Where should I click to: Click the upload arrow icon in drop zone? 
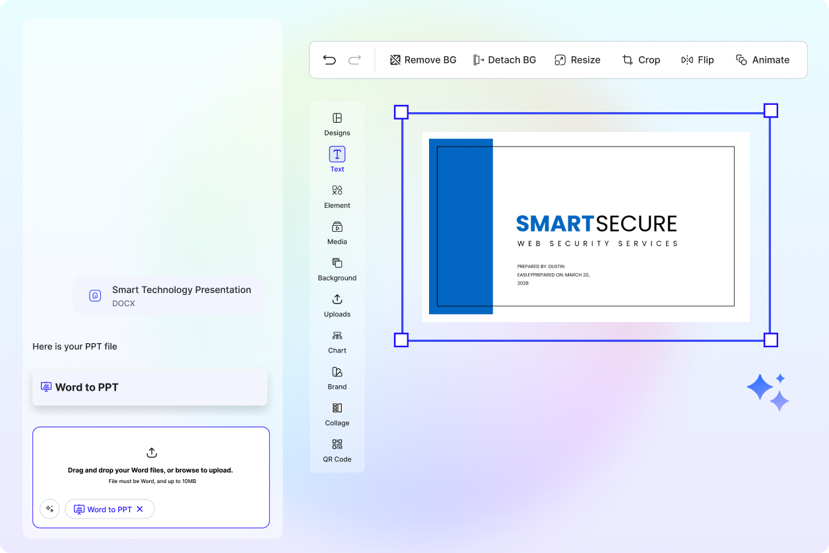(x=152, y=453)
